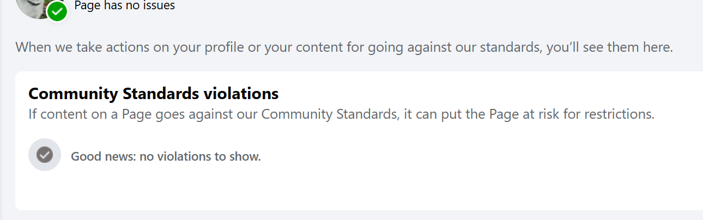This screenshot has height=220, width=703.
Task: Click "Good news: no violations to show."
Action: (166, 157)
